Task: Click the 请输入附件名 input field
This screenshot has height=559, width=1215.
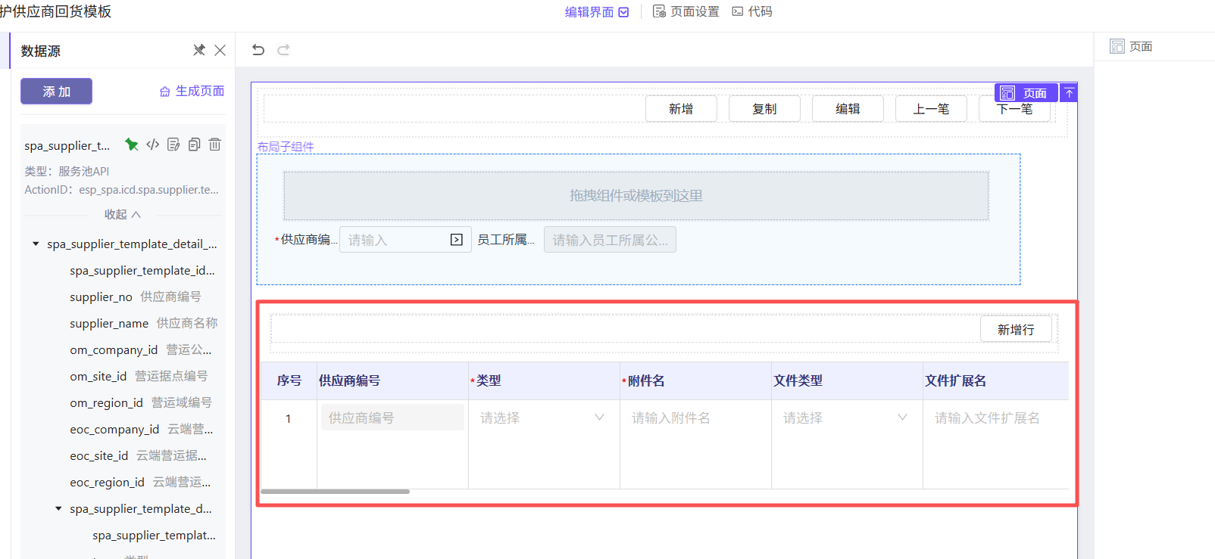Action: 695,418
